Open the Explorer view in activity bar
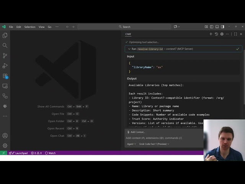The width and height of the screenshot is (245, 184). click(5, 35)
